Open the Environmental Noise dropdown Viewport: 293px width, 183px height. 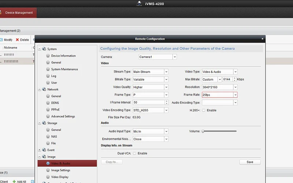(x=166, y=139)
